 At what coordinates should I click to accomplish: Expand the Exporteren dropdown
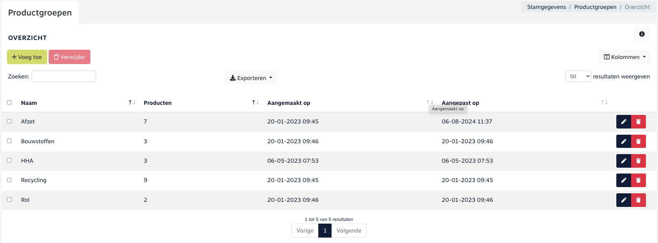[x=251, y=78]
